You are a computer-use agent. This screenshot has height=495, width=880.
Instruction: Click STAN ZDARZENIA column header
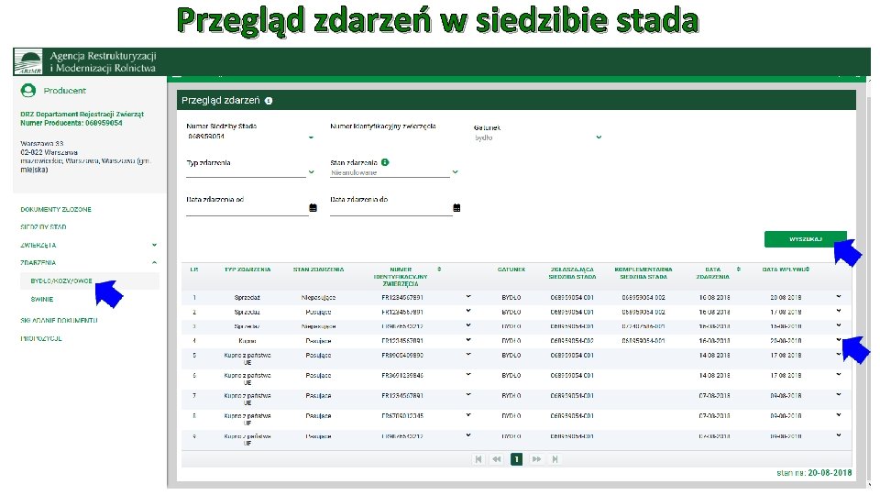tap(318, 269)
